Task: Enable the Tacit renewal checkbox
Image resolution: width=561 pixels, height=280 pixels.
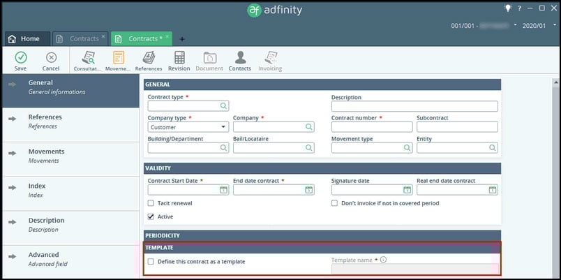Action: [151, 203]
